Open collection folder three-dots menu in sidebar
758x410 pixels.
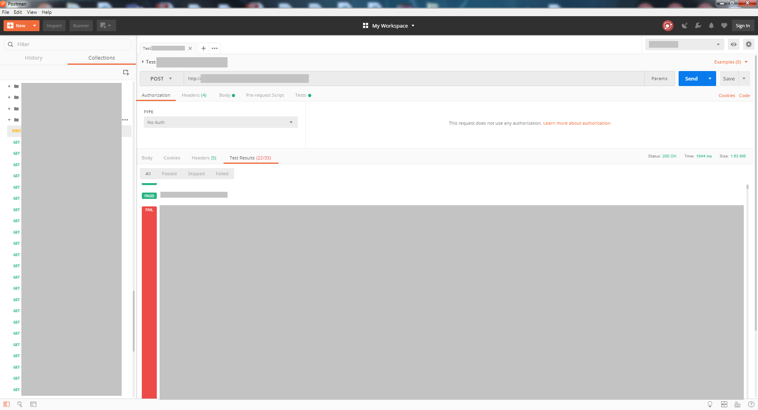point(125,120)
